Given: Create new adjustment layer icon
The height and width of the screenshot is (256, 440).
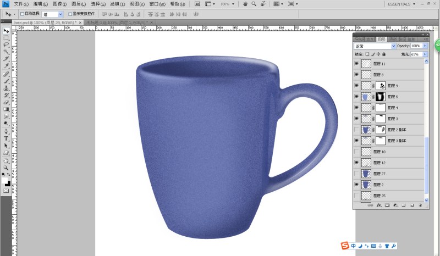Looking at the screenshot, I should click(395, 205).
